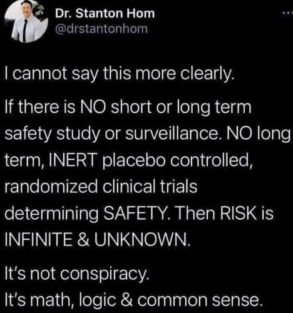Click the text "INFINITE & UNKNOWN."
293x313 pixels.
pyautogui.click(x=98, y=240)
